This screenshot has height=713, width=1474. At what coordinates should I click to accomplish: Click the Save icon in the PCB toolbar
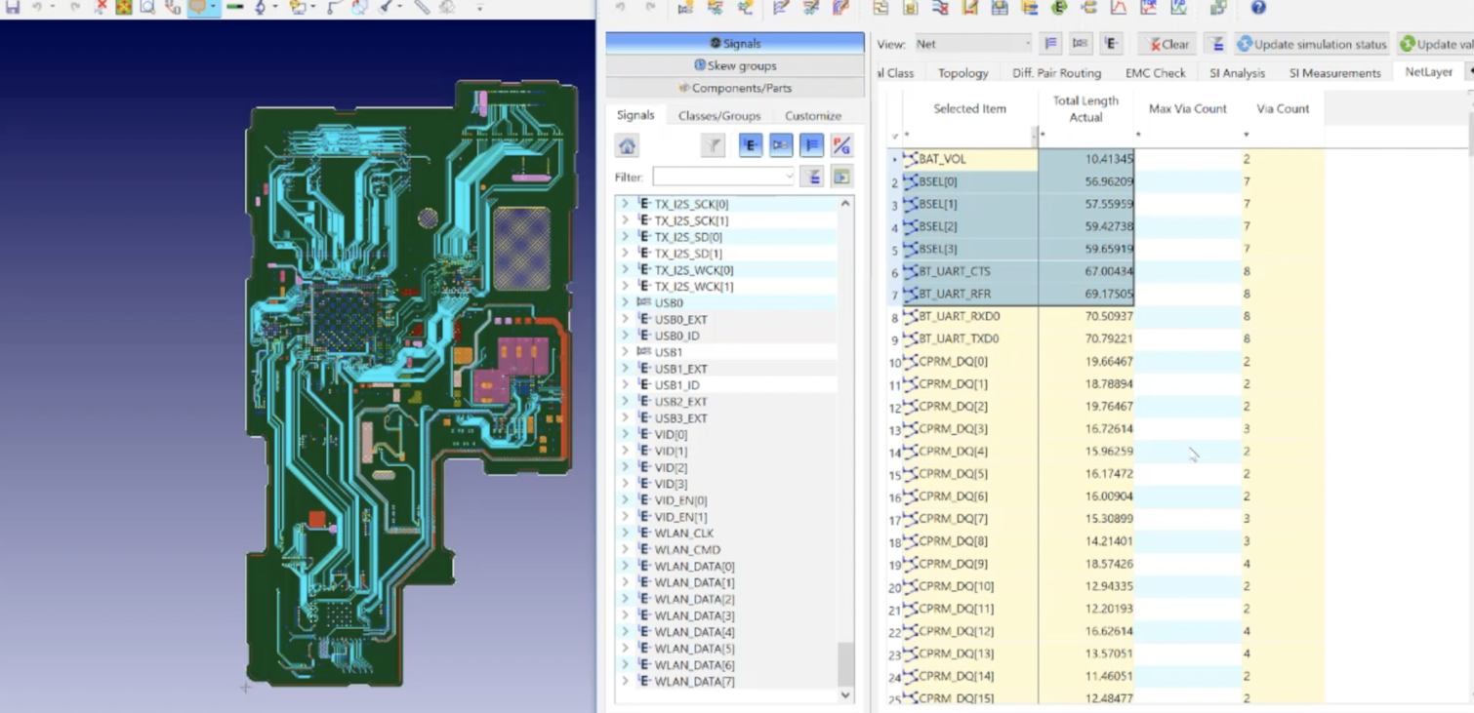[12, 7]
